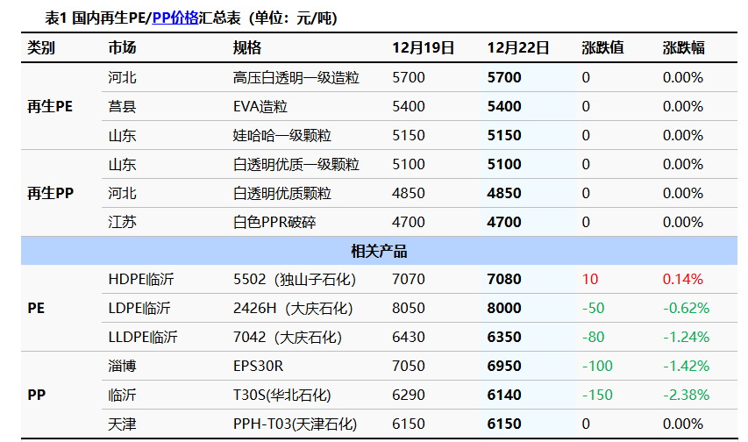Viewport: 748px width, 442px height.
Task: Select the bold 7080 price value
Action: point(504,280)
